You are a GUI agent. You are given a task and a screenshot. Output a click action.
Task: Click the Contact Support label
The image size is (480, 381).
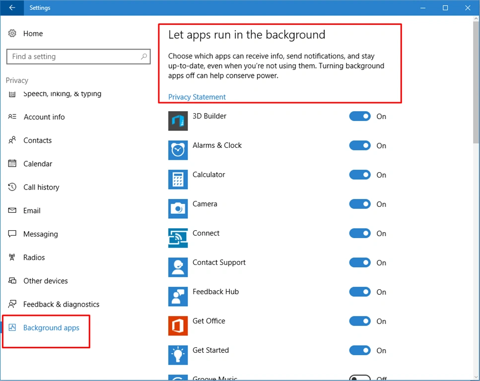[219, 262]
